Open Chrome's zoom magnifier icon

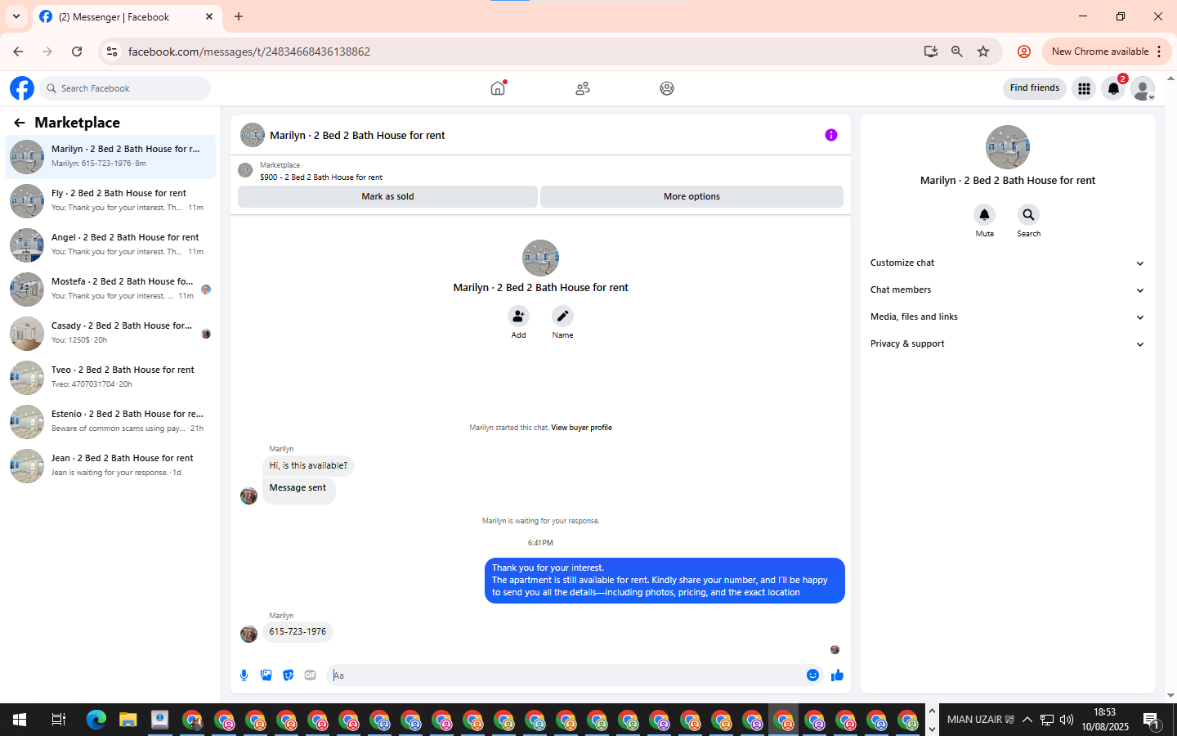957,52
